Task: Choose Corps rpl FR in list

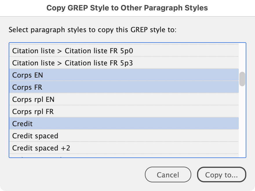Action: point(33,111)
